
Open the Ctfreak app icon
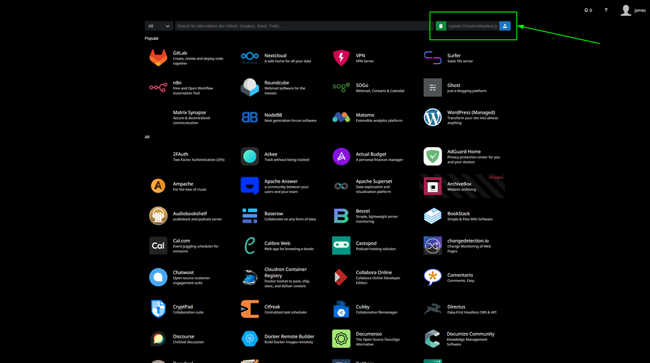click(249, 309)
